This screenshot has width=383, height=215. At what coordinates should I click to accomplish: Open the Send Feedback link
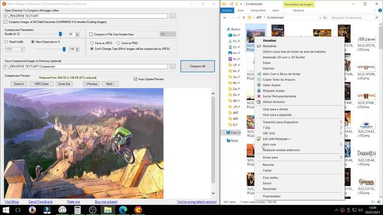(x=41, y=202)
